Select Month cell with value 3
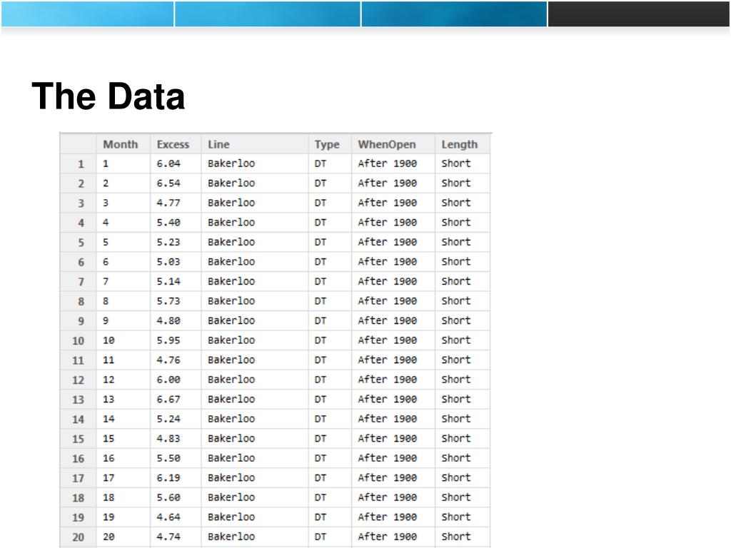This screenshot has height=548, width=731. 123,203
